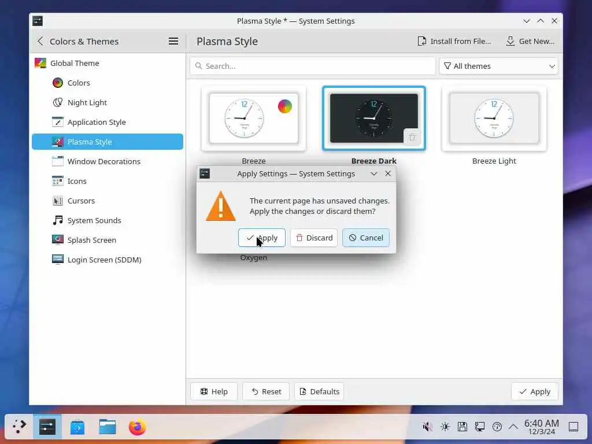Open the Icons settings page

[x=108, y=181]
